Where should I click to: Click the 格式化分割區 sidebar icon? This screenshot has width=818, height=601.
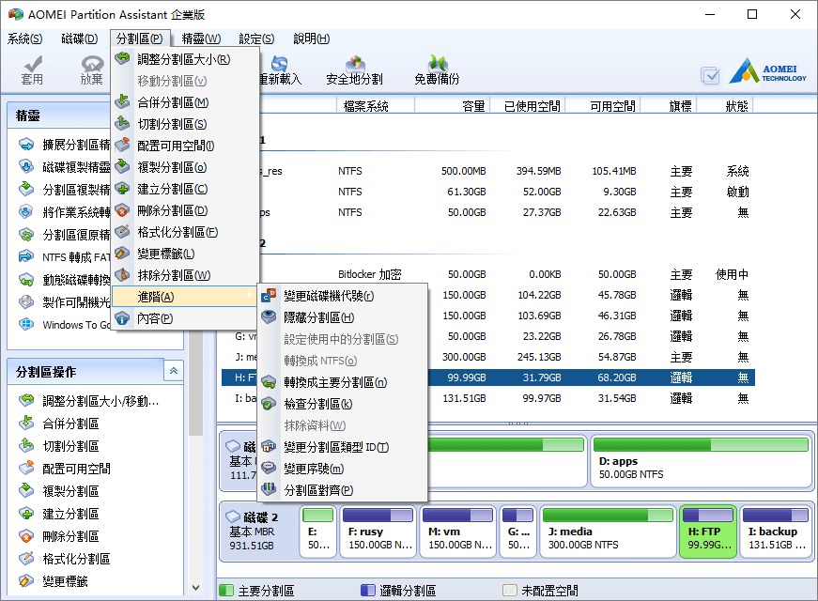point(26,559)
